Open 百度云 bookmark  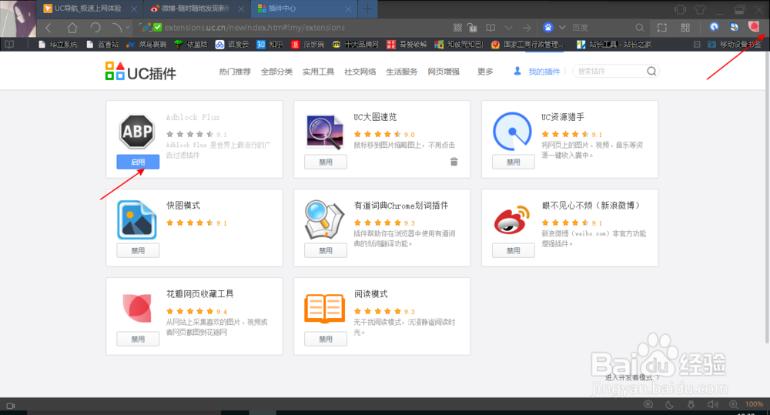coord(233,44)
